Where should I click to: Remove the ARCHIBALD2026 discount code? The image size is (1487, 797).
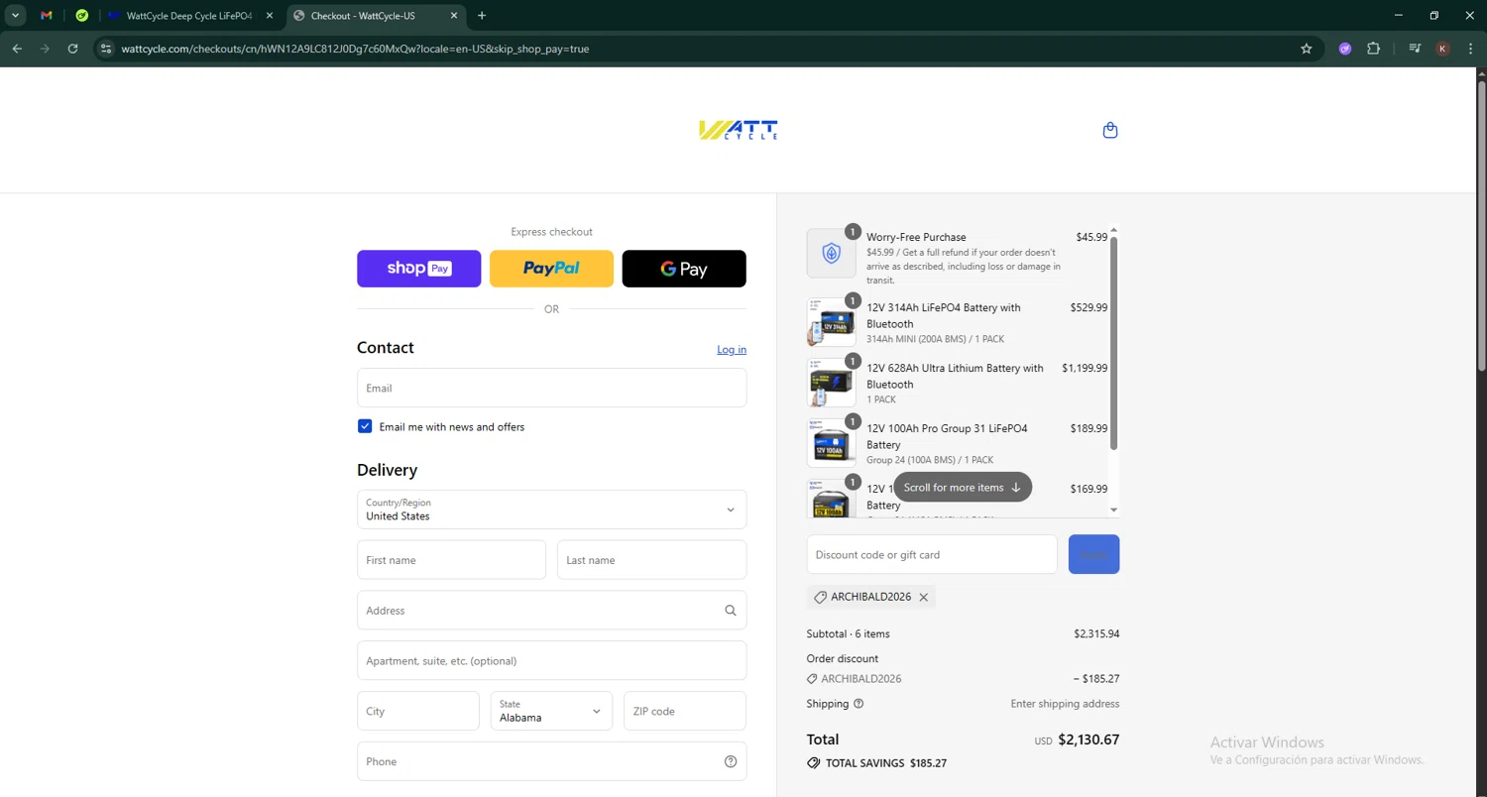(x=923, y=598)
